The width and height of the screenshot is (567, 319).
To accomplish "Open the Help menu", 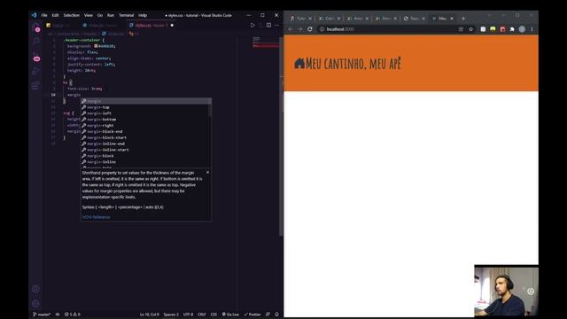I will [143, 15].
